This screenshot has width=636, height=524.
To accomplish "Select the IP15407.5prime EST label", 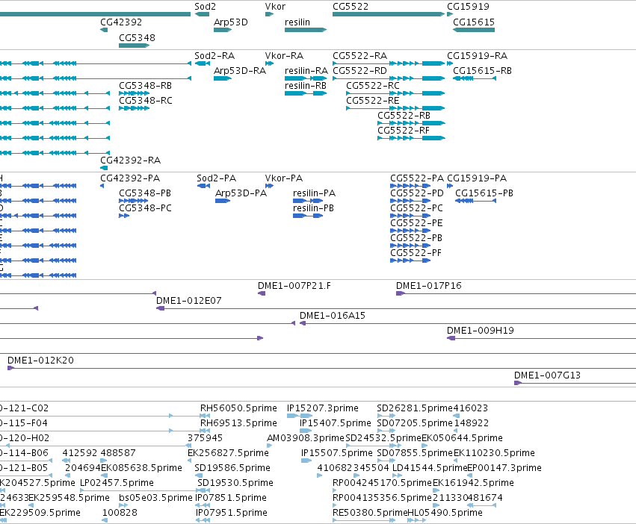I will (x=335, y=423).
